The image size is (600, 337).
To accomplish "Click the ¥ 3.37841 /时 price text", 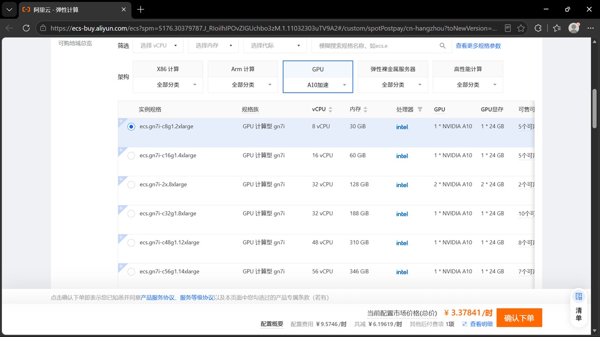I will click(468, 313).
